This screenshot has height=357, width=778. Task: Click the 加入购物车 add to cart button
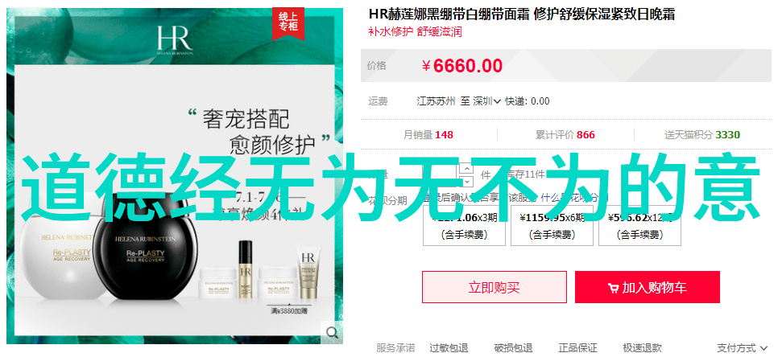click(x=648, y=287)
